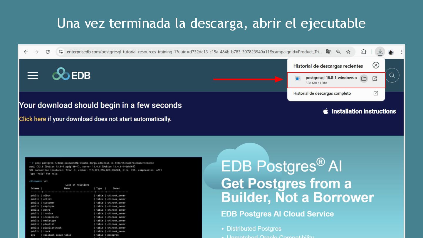This screenshot has width=423, height=238.
Task: Open the Chrome three-dot menu
Action: (x=402, y=52)
